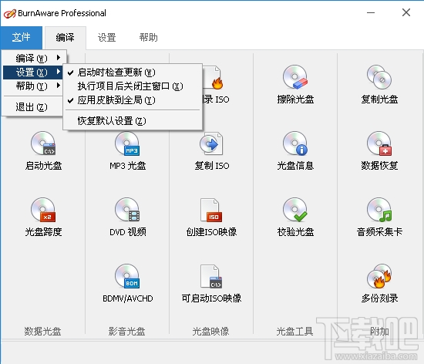
Task: Click the BurnAware logo in the title bar
Action: point(10,13)
